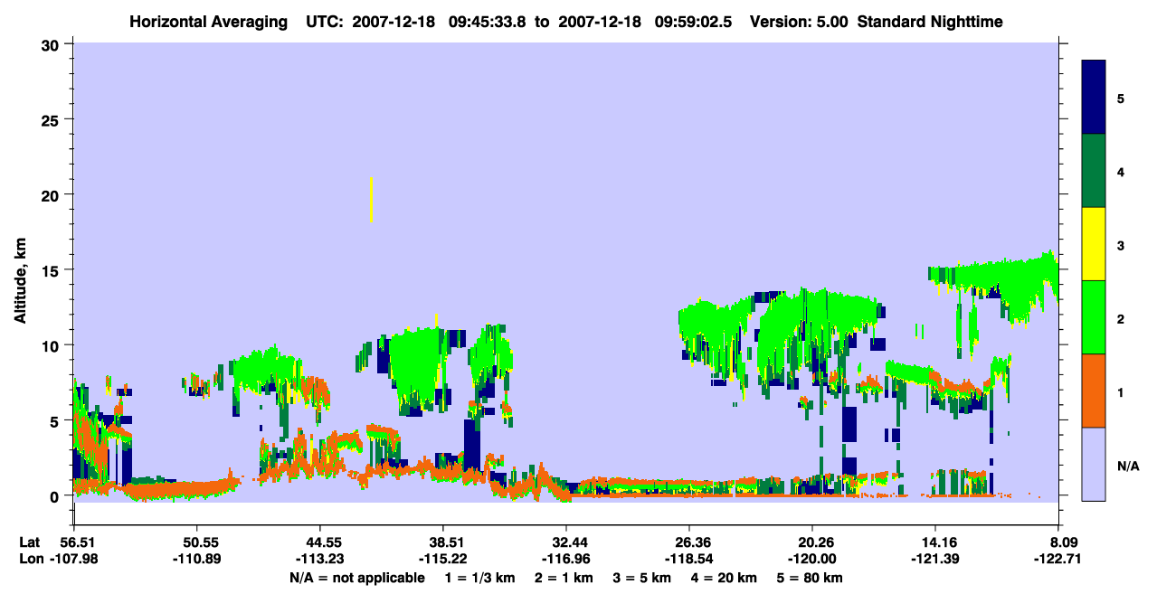Click the 'Version: 5.00' text

click(x=797, y=21)
